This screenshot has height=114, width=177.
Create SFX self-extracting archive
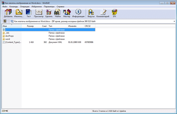[x=115, y=12]
